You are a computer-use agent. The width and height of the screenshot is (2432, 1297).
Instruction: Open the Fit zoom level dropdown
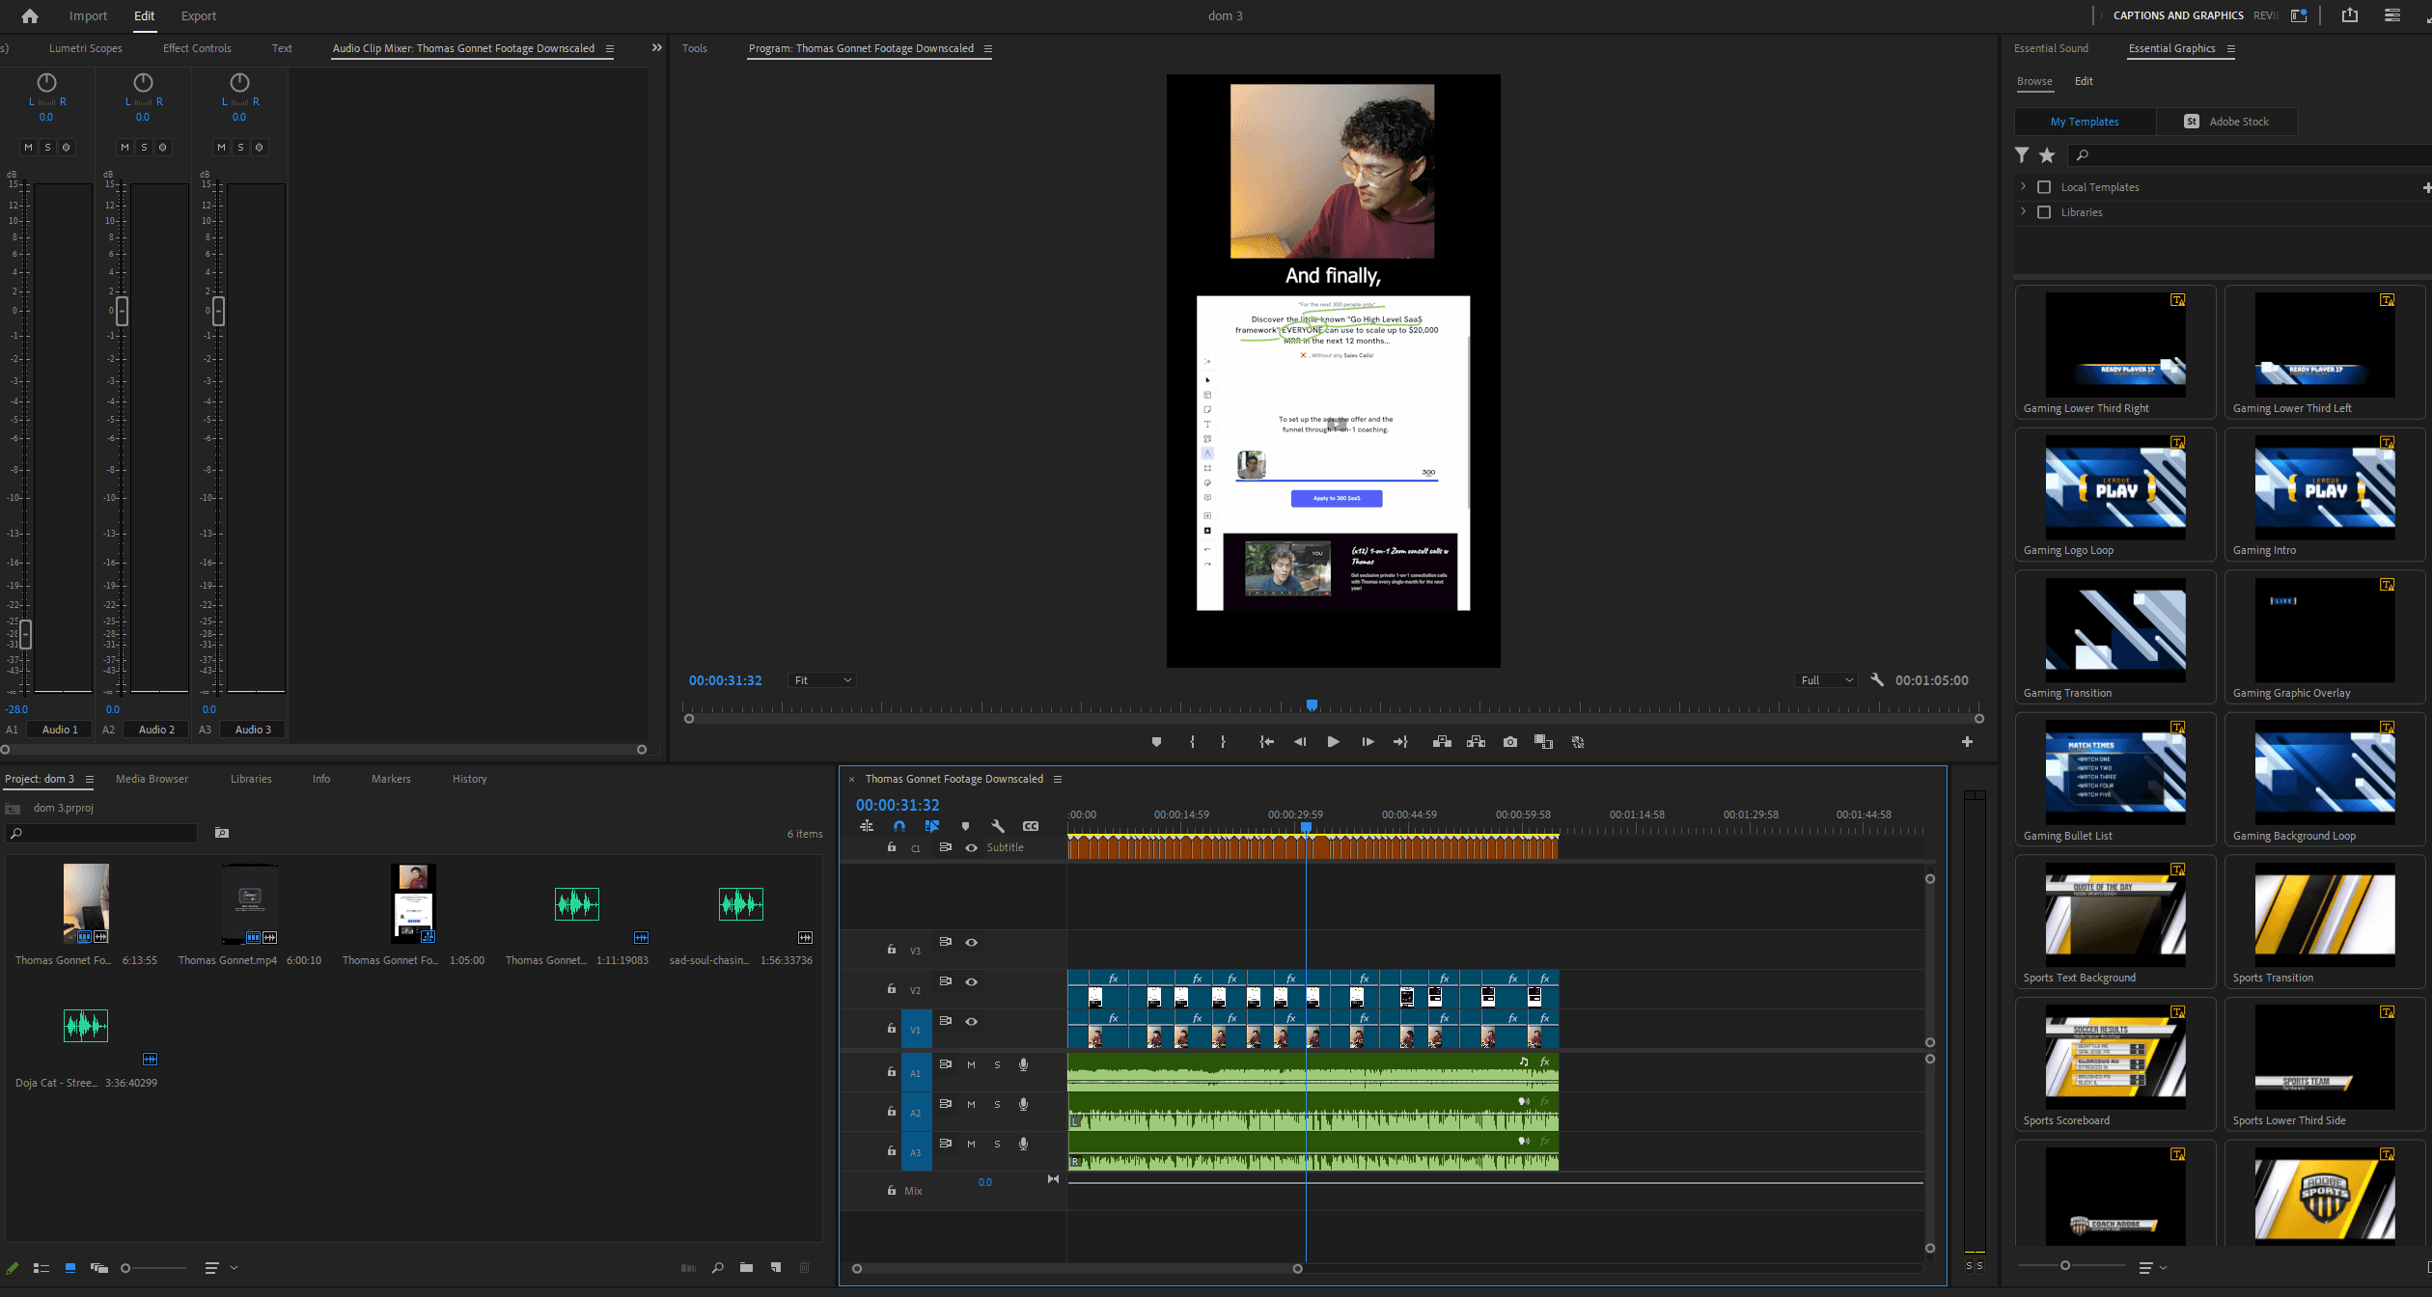pyautogui.click(x=822, y=680)
